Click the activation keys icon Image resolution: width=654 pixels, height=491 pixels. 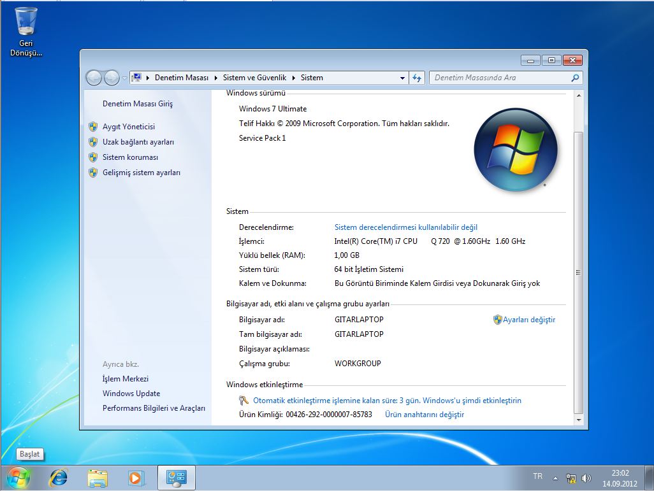[243, 401]
